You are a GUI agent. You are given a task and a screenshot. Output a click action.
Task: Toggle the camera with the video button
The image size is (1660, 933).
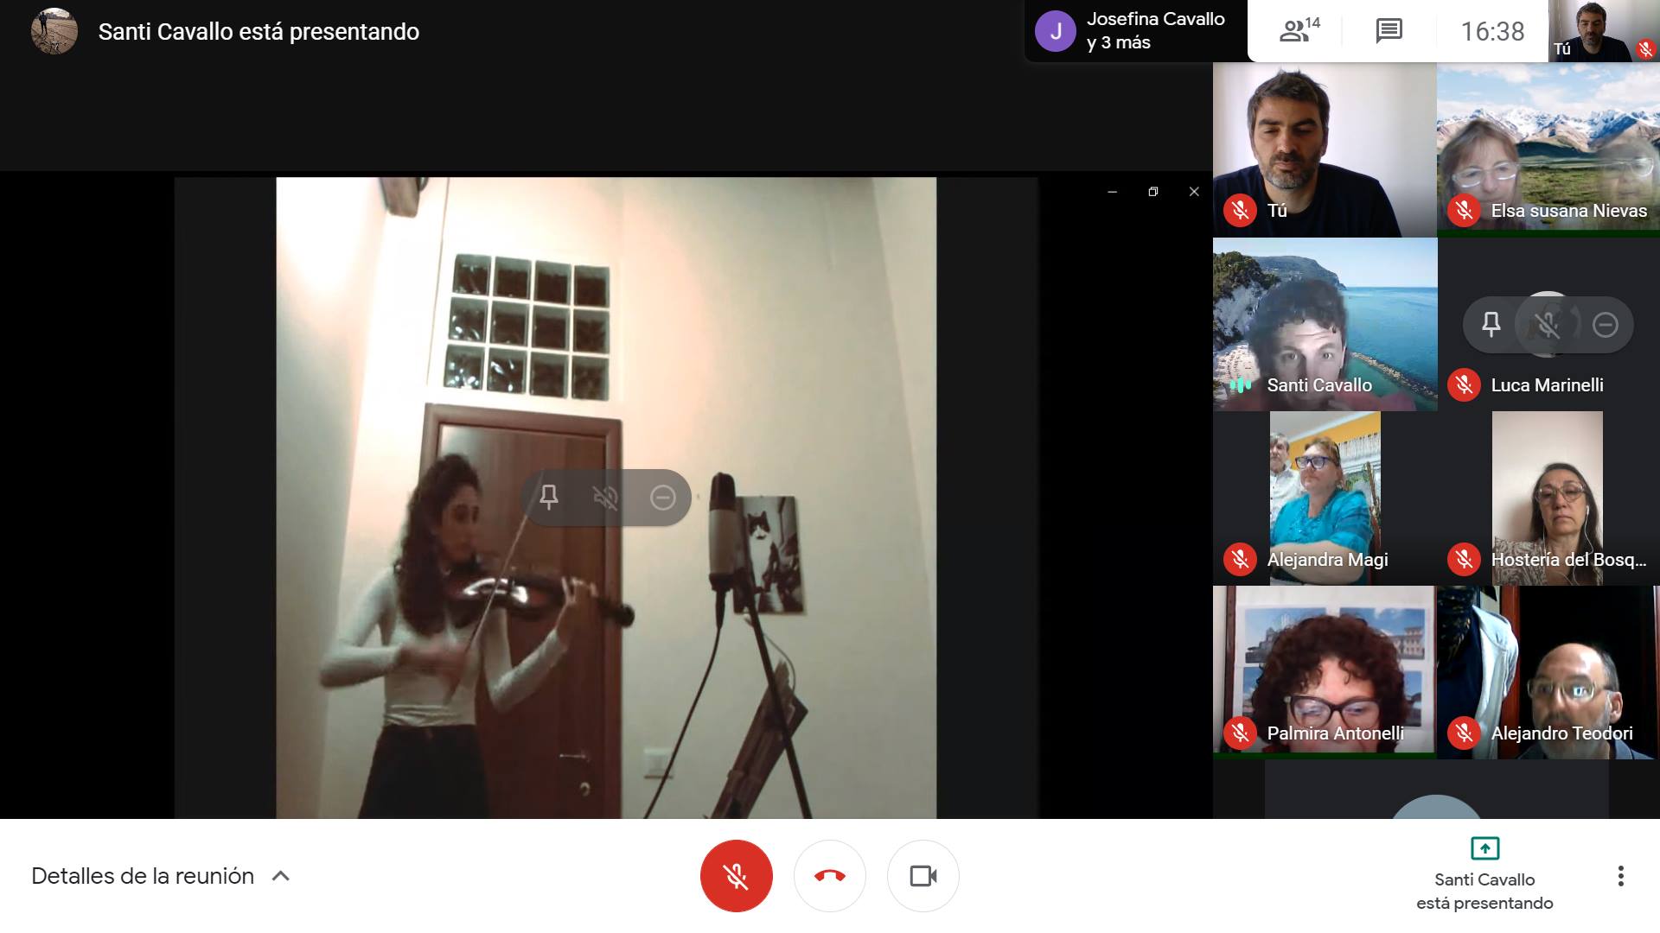click(923, 876)
